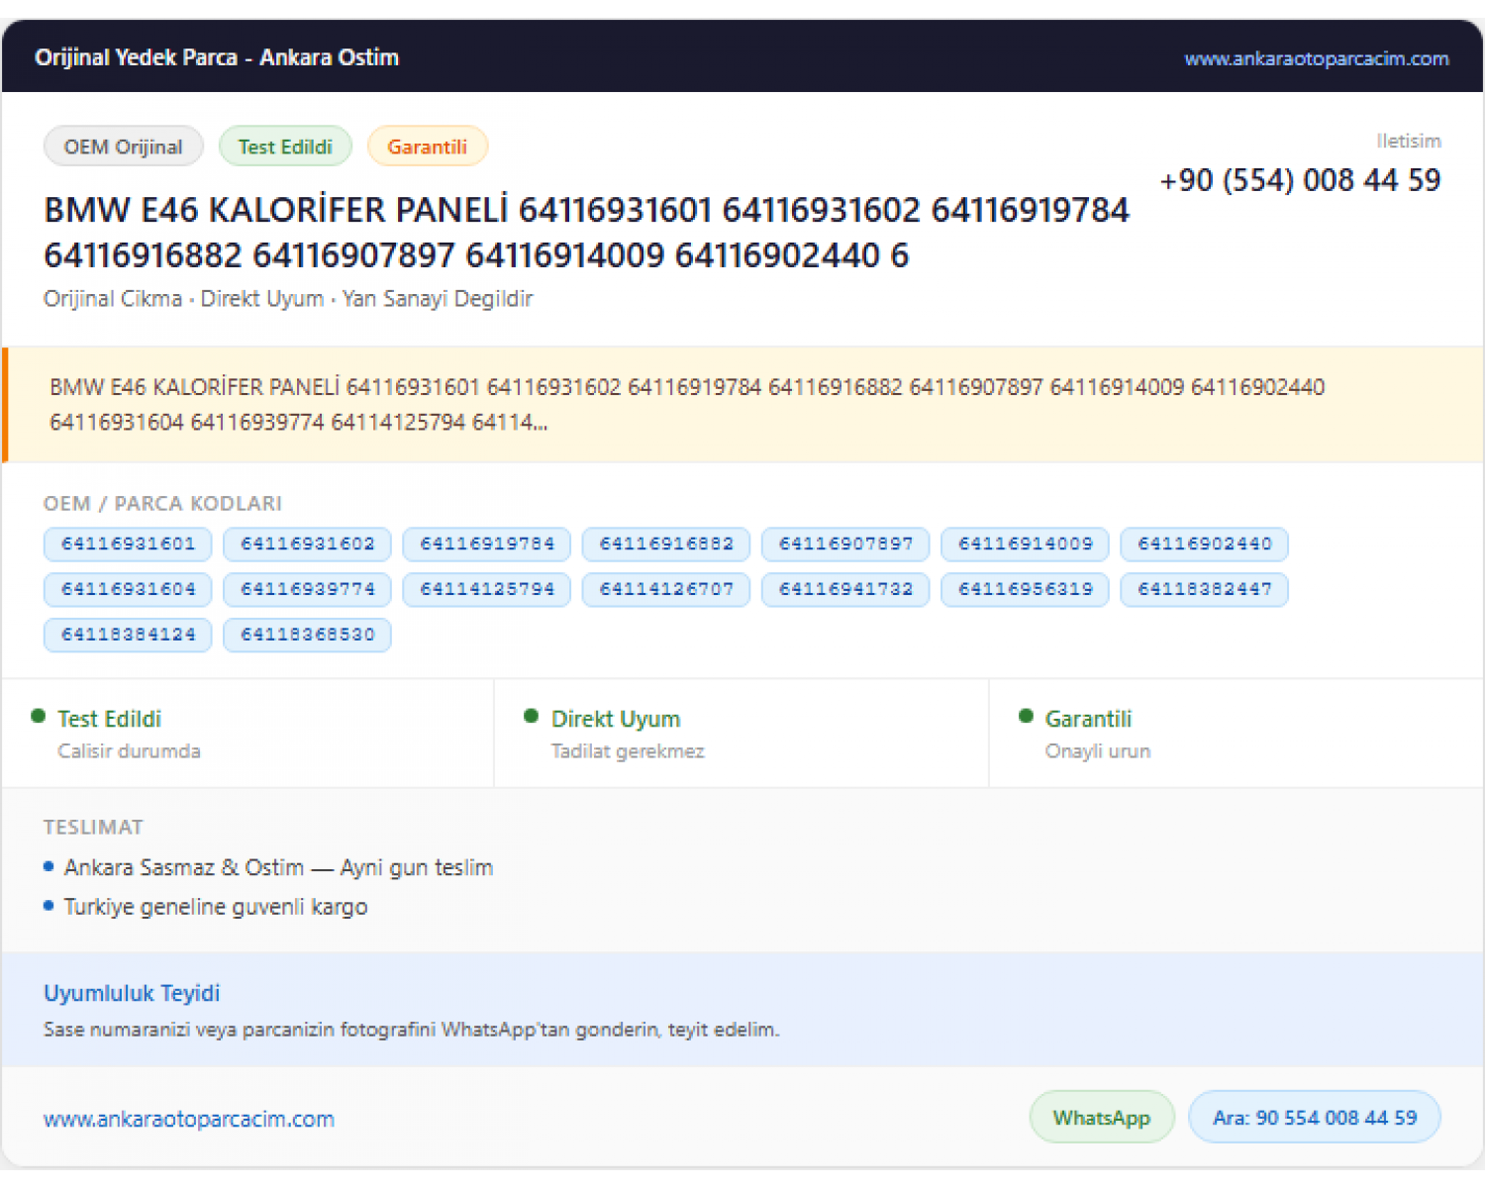Click the phone number +90 (554) 008 44 59
The height and width of the screenshot is (1188, 1485).
click(x=1300, y=180)
